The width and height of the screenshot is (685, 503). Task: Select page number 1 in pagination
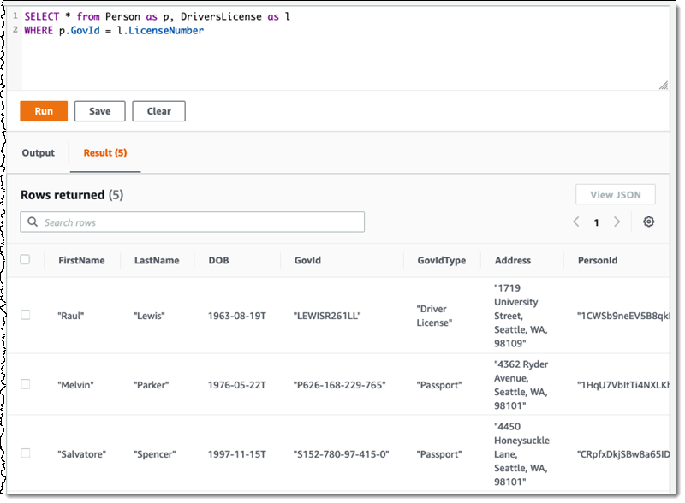[597, 222]
